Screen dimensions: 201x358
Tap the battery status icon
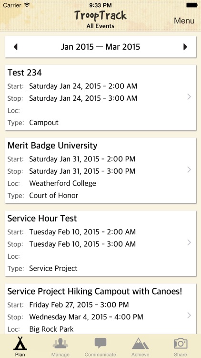click(x=192, y=5)
